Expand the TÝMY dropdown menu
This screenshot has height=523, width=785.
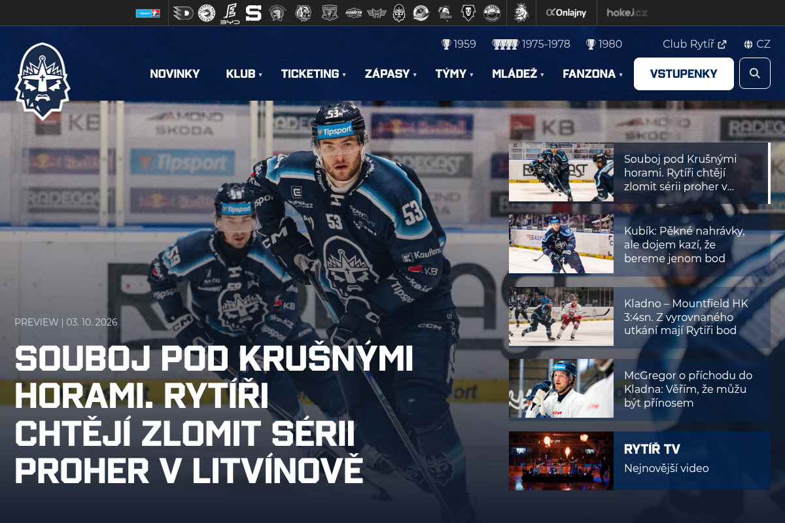pos(454,74)
